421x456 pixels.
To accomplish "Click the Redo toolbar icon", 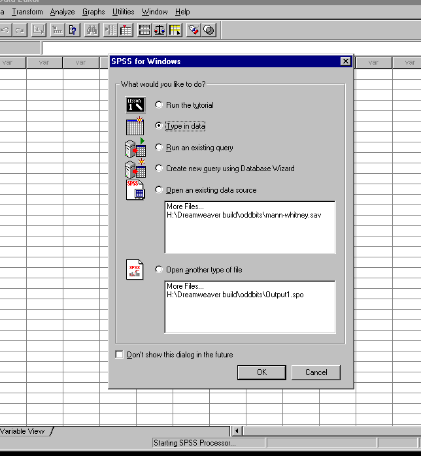I will (20, 30).
